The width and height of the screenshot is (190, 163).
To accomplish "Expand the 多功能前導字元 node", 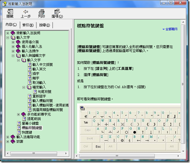I will click(x=18, y=114).
